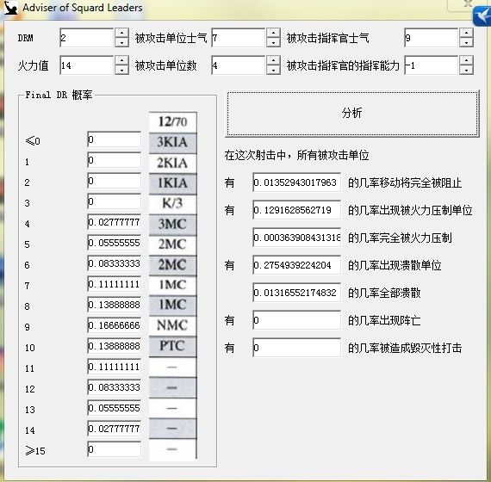This screenshot has width=491, height=482.
Task: Select the 出现溃散单位 probability field
Action: [x=297, y=265]
